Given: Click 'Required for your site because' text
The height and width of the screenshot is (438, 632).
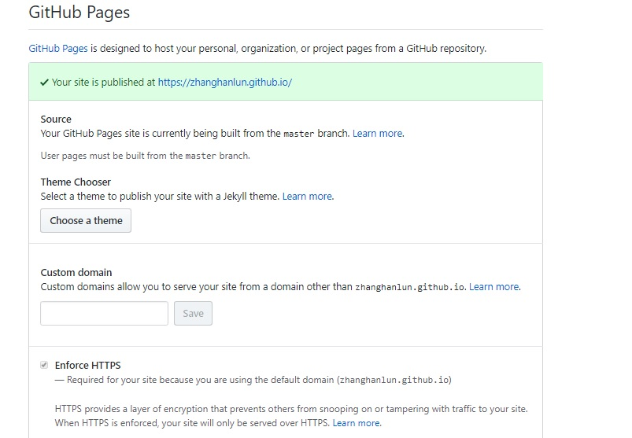Looking at the screenshot, I should click(253, 380).
